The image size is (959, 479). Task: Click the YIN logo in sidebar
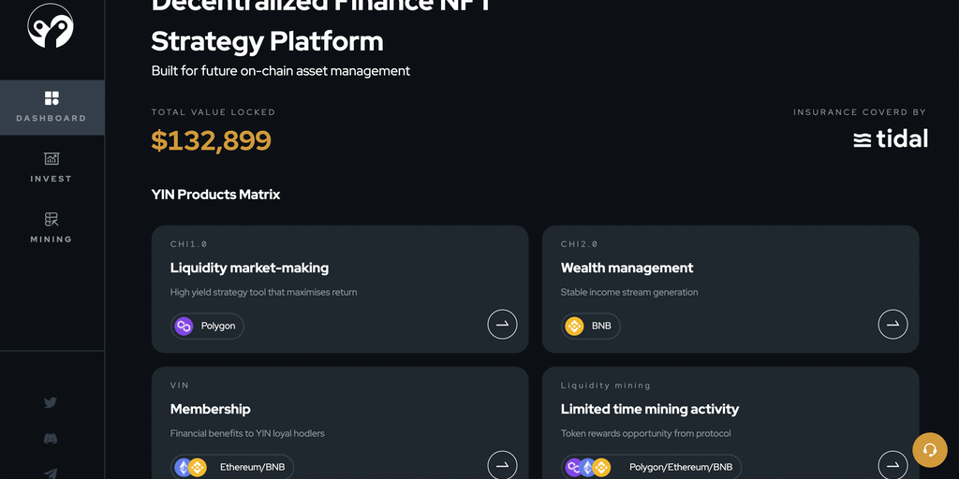pyautogui.click(x=51, y=26)
